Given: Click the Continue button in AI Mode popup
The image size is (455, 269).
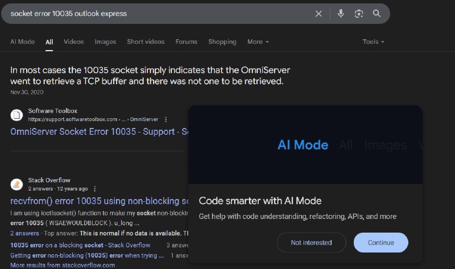Looking at the screenshot, I should [380, 243].
